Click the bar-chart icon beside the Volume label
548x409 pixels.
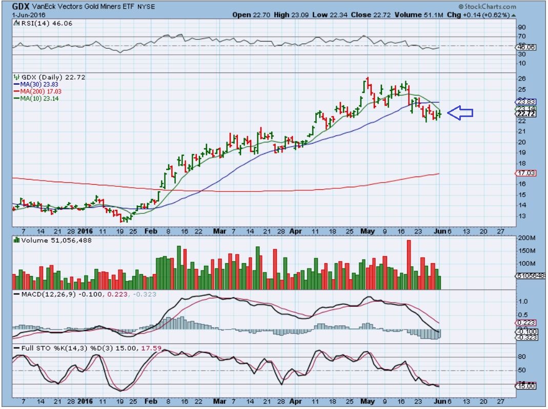coord(16,240)
